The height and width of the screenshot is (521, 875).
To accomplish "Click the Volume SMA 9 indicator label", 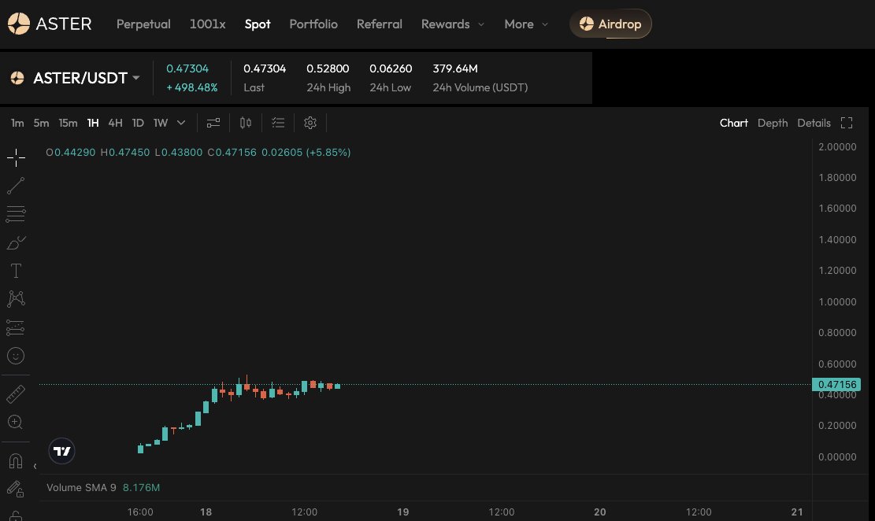I will [81, 487].
